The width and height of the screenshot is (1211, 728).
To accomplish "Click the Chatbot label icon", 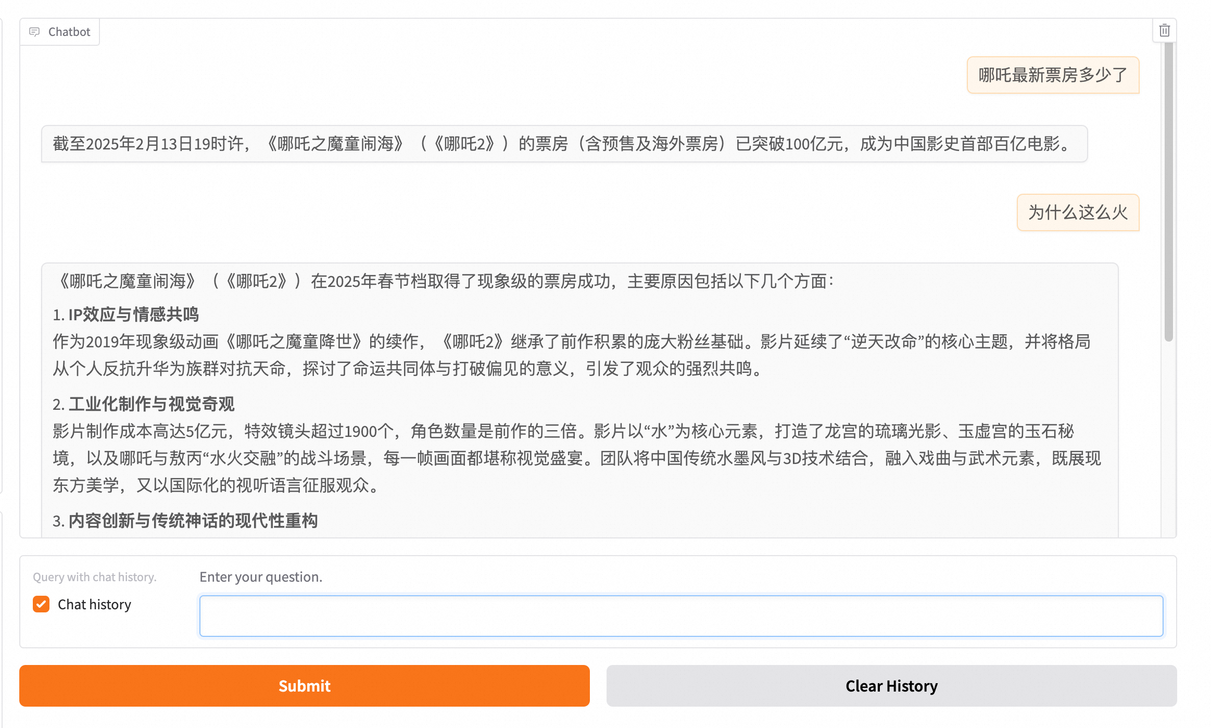I will (x=34, y=32).
